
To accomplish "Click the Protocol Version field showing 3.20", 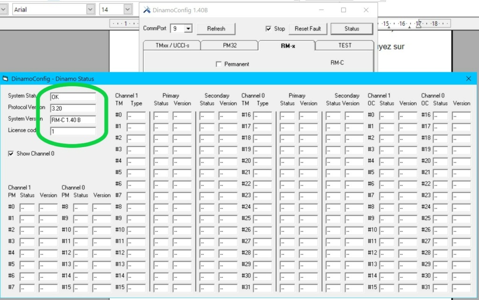I will [x=73, y=108].
